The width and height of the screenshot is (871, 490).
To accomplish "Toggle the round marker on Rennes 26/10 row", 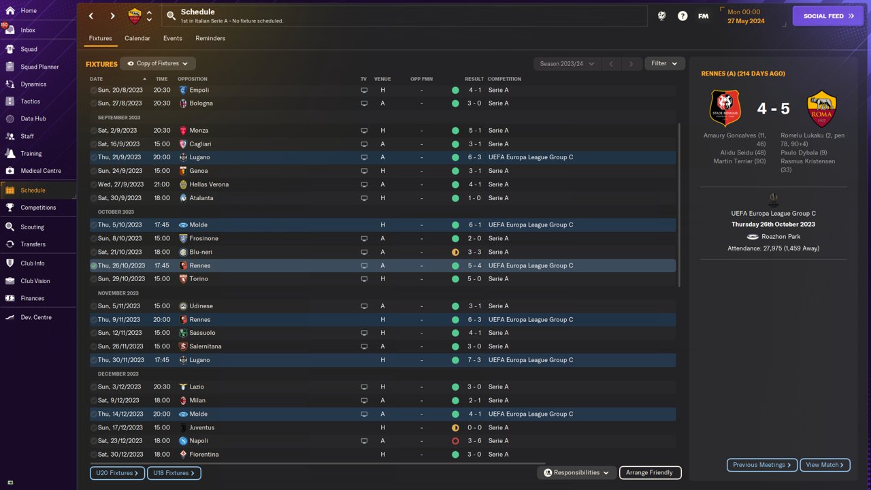I will tap(94, 265).
